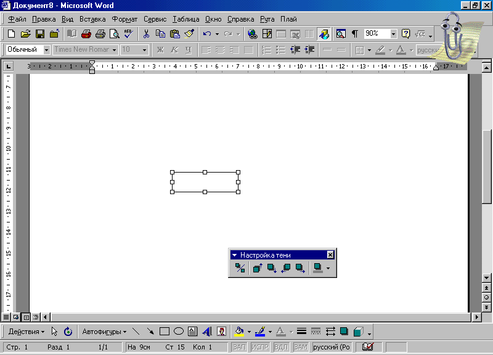
Task: Nudge shadow left
Action: pos(286,268)
